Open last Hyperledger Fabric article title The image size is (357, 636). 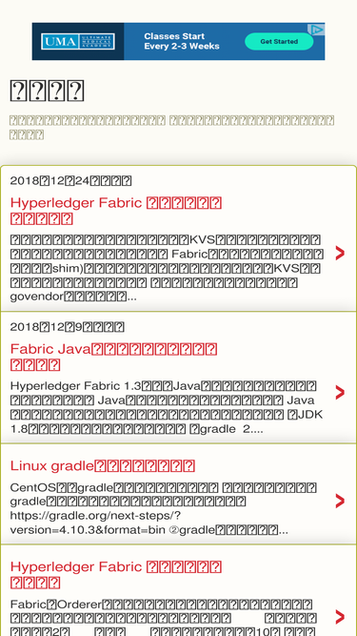point(116,574)
